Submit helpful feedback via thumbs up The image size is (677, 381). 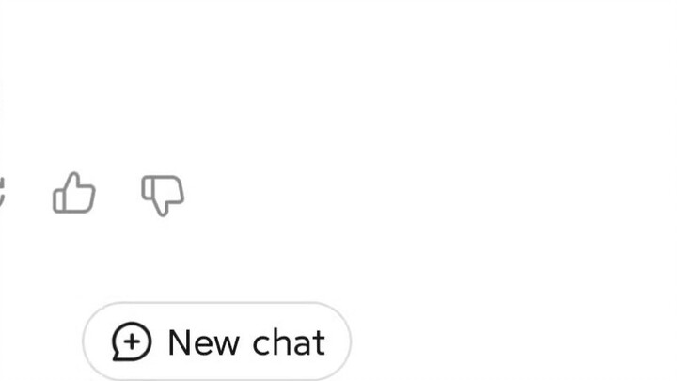coord(74,193)
